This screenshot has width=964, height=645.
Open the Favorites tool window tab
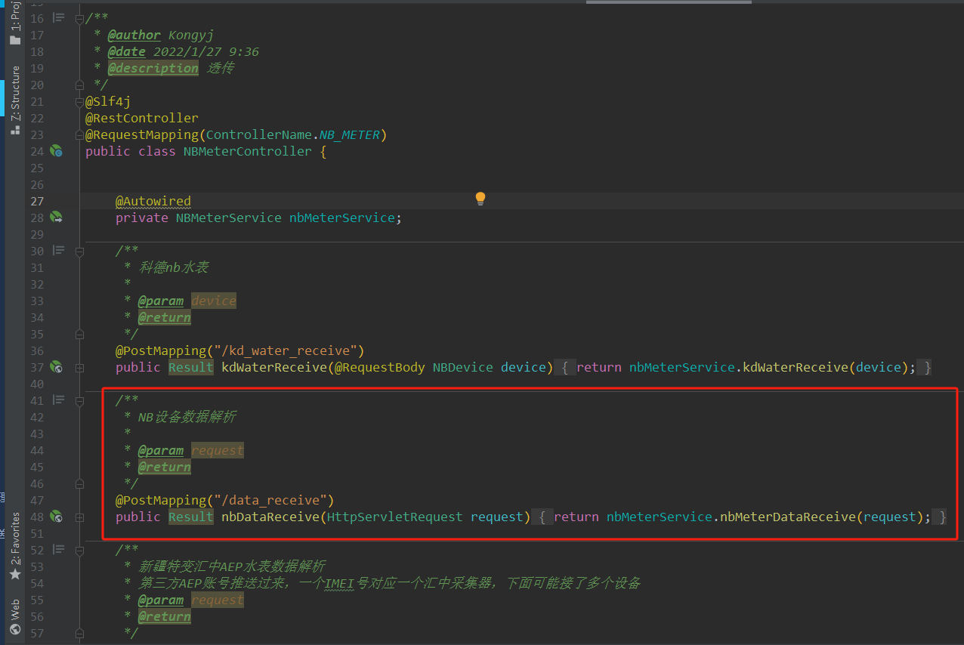point(14,544)
